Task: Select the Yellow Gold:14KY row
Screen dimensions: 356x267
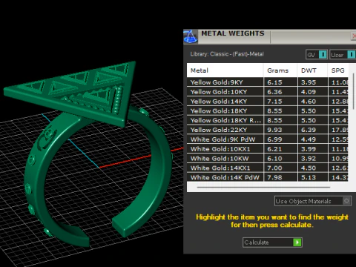Action: coord(268,101)
